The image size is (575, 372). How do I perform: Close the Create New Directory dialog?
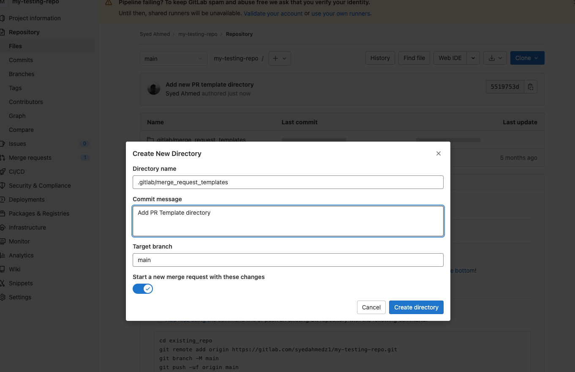click(x=439, y=153)
